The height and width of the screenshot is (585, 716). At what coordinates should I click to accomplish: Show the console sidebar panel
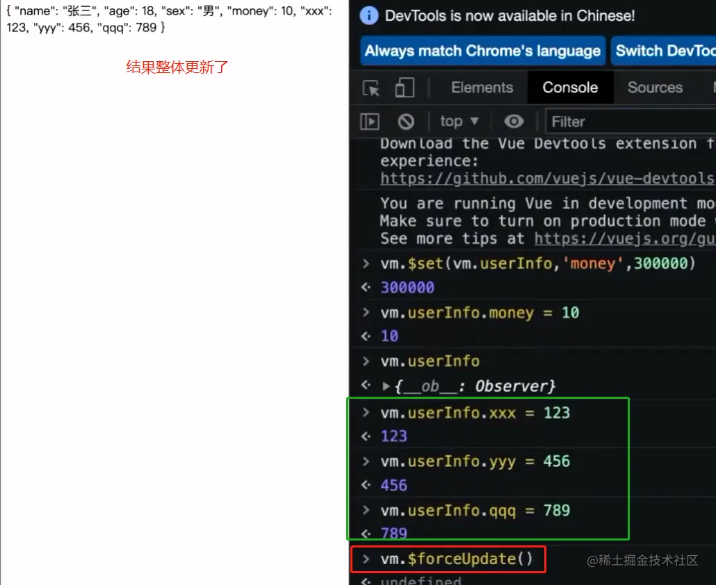(x=369, y=122)
